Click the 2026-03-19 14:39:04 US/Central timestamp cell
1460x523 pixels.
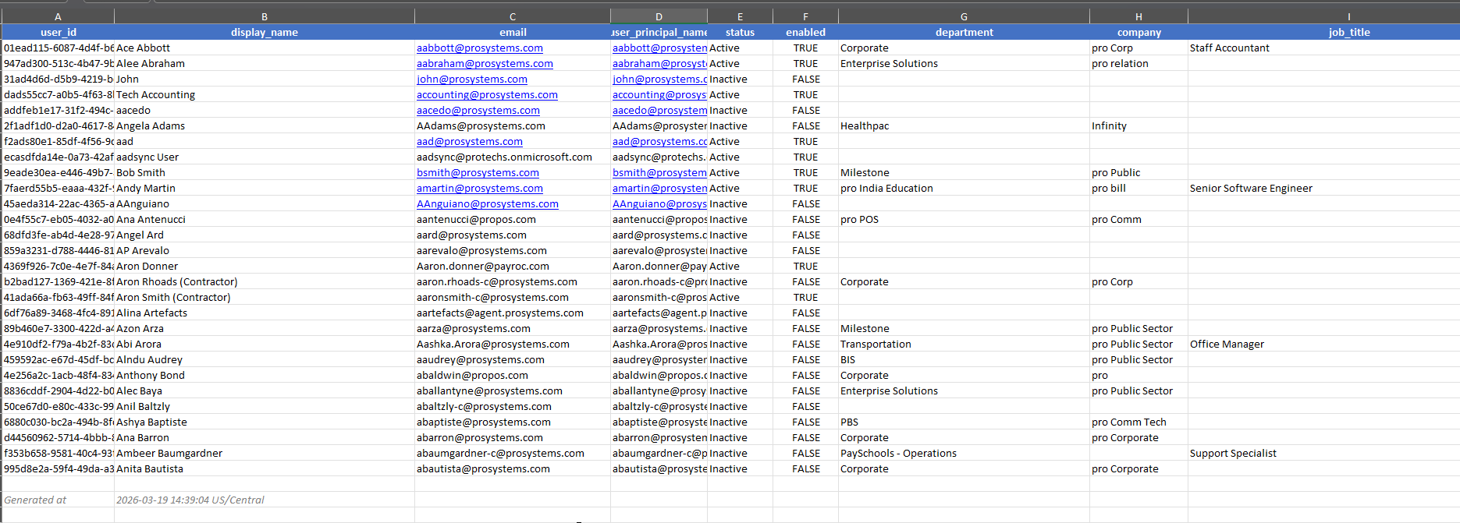(x=265, y=500)
